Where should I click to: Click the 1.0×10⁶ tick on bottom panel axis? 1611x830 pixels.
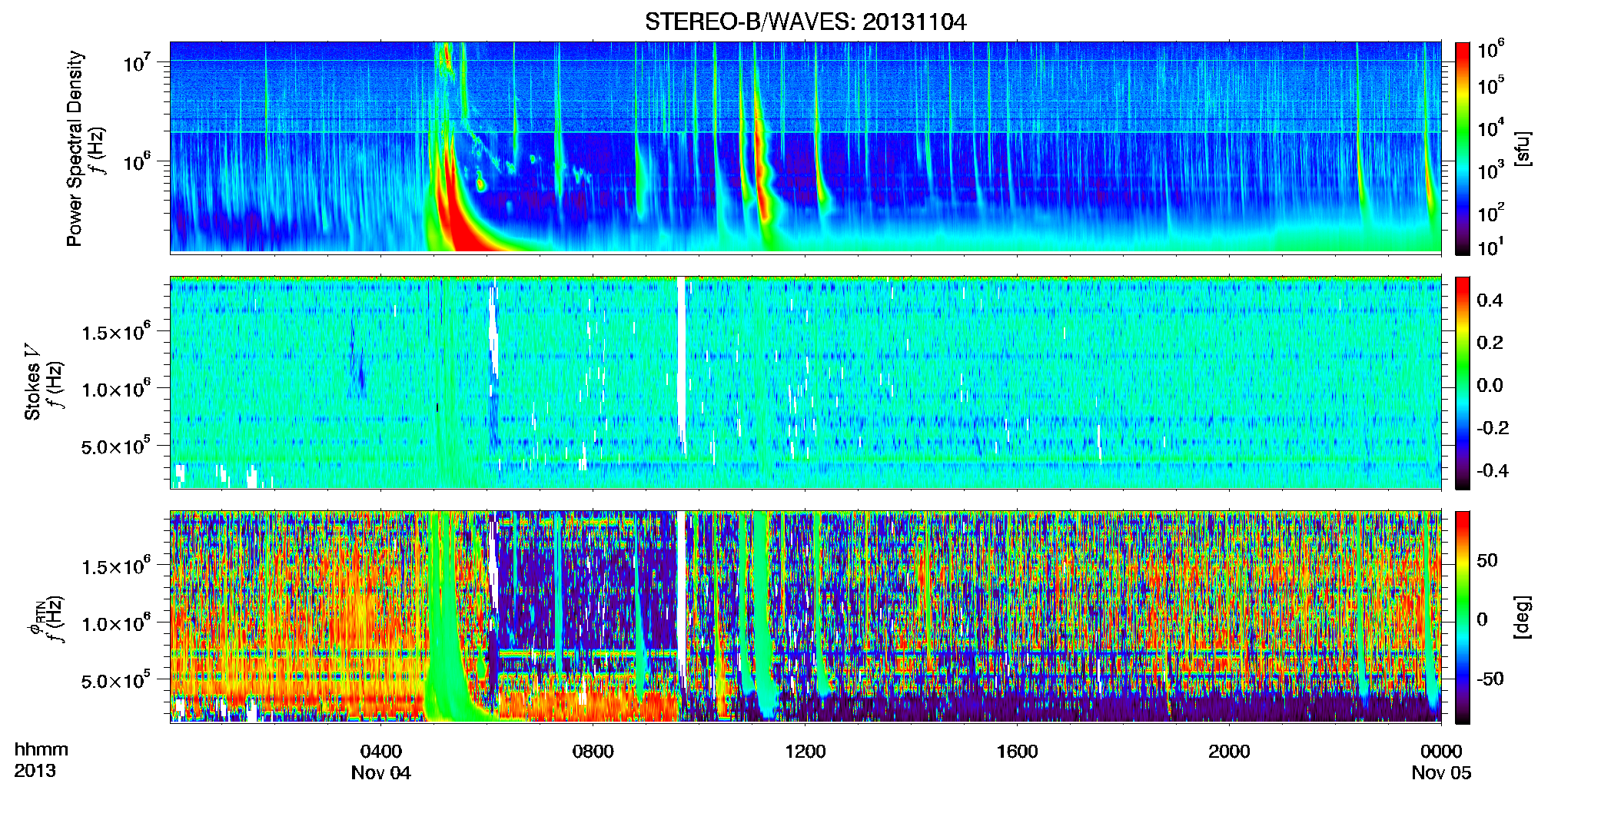115,622
